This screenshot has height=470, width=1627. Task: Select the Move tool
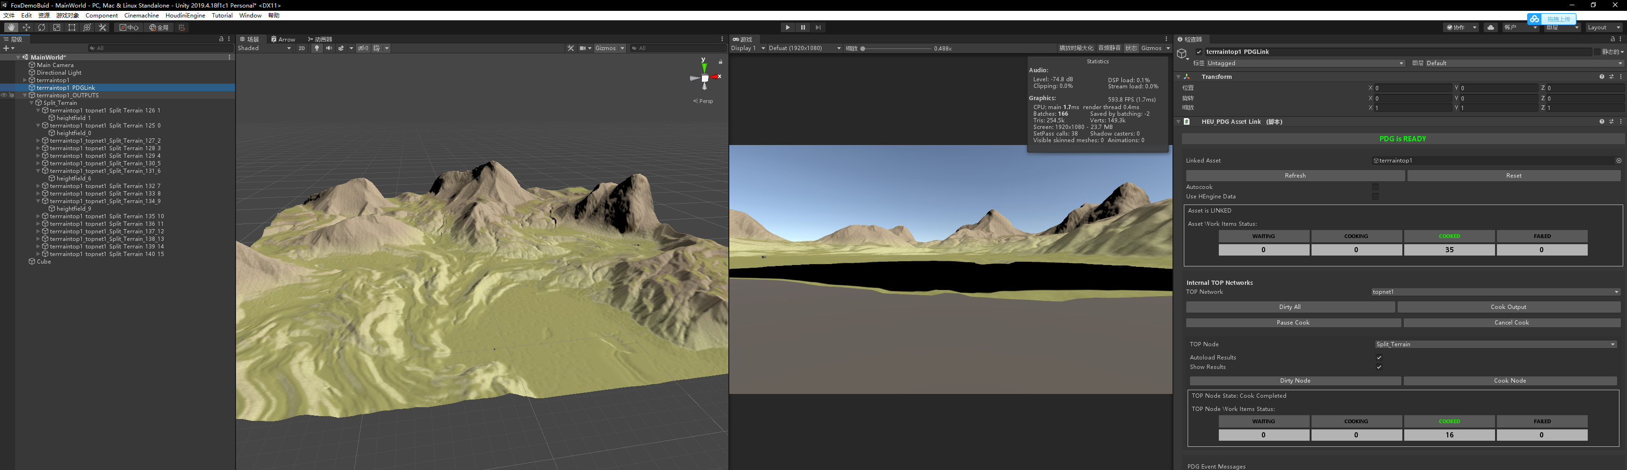(x=26, y=28)
